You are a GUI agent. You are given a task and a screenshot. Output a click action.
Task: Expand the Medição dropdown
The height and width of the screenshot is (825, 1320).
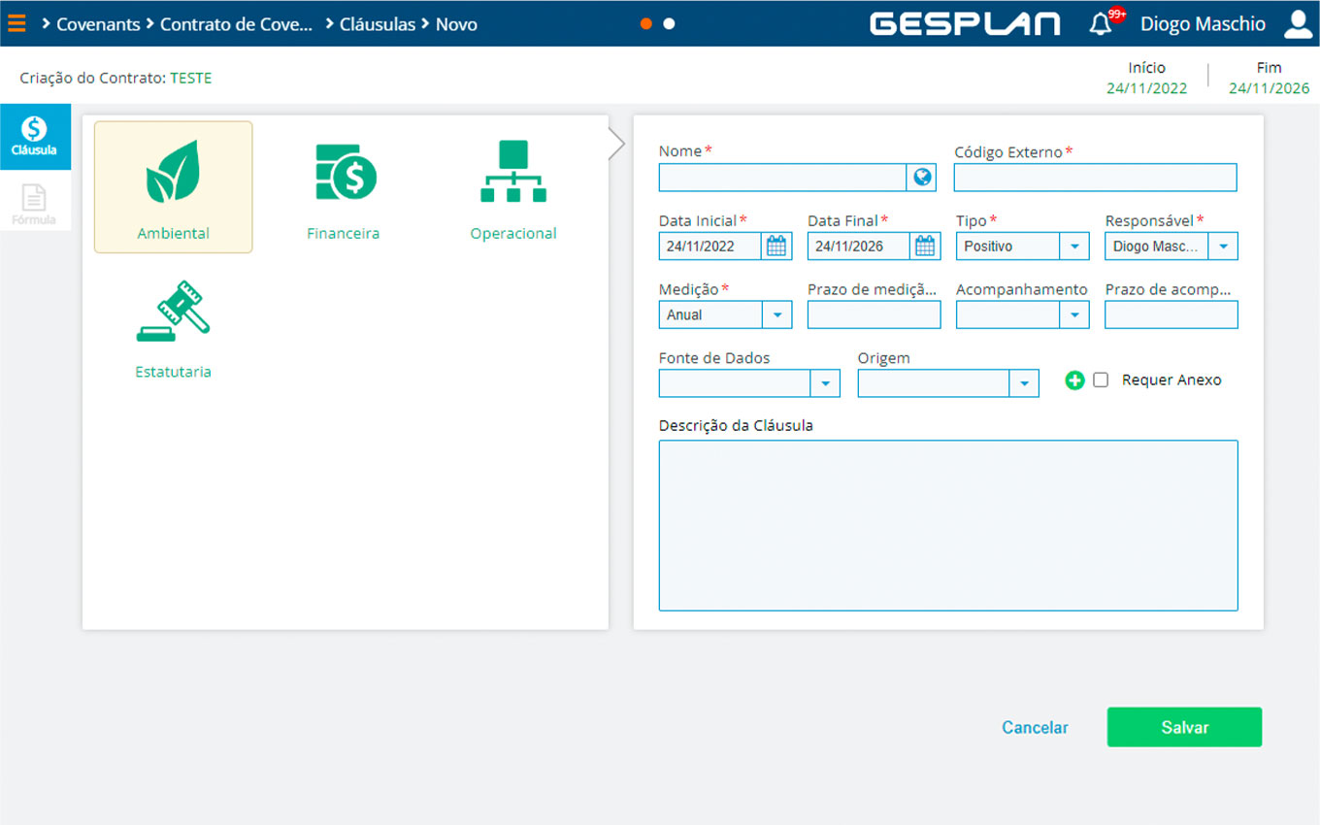point(776,315)
